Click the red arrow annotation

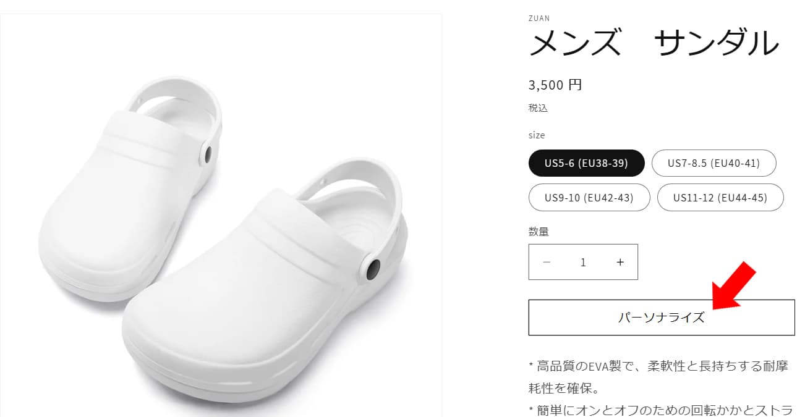point(734,285)
